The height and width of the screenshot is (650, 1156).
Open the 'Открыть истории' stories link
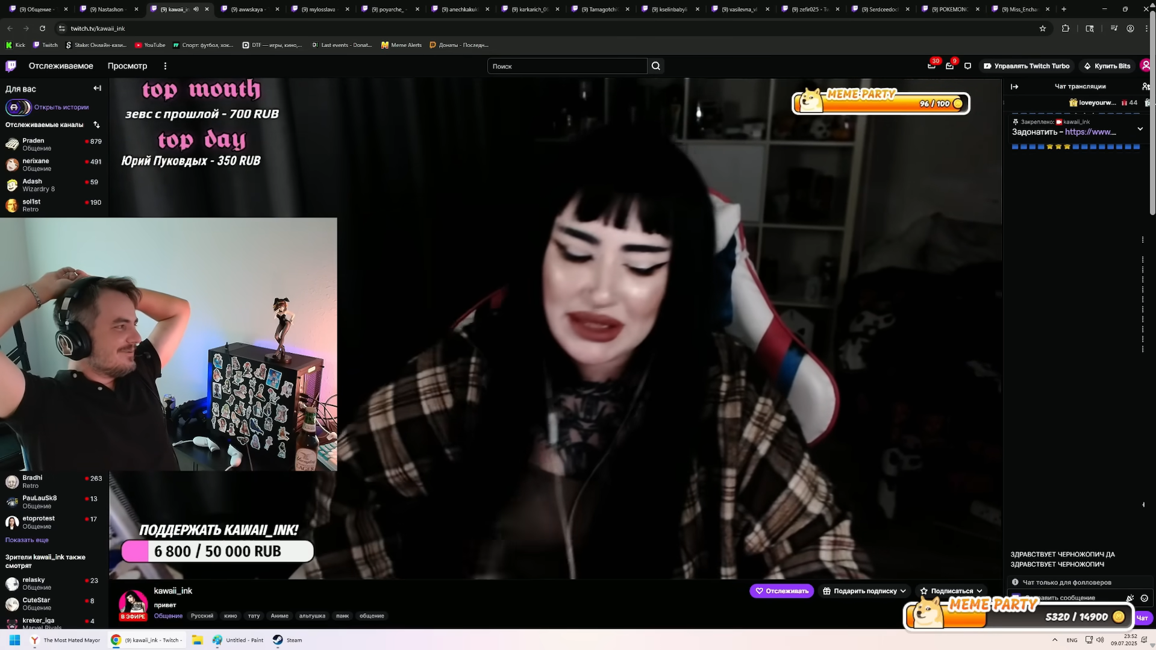click(61, 107)
